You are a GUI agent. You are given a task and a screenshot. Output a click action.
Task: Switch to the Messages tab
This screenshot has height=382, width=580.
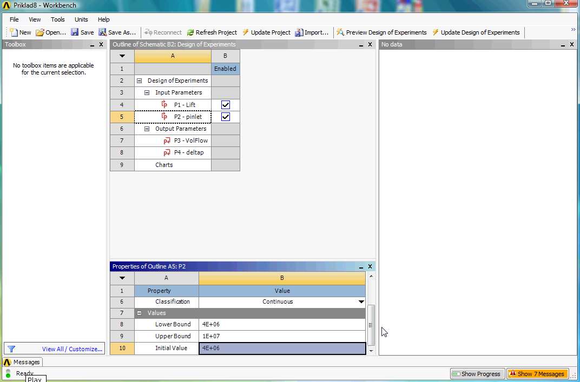point(23,362)
